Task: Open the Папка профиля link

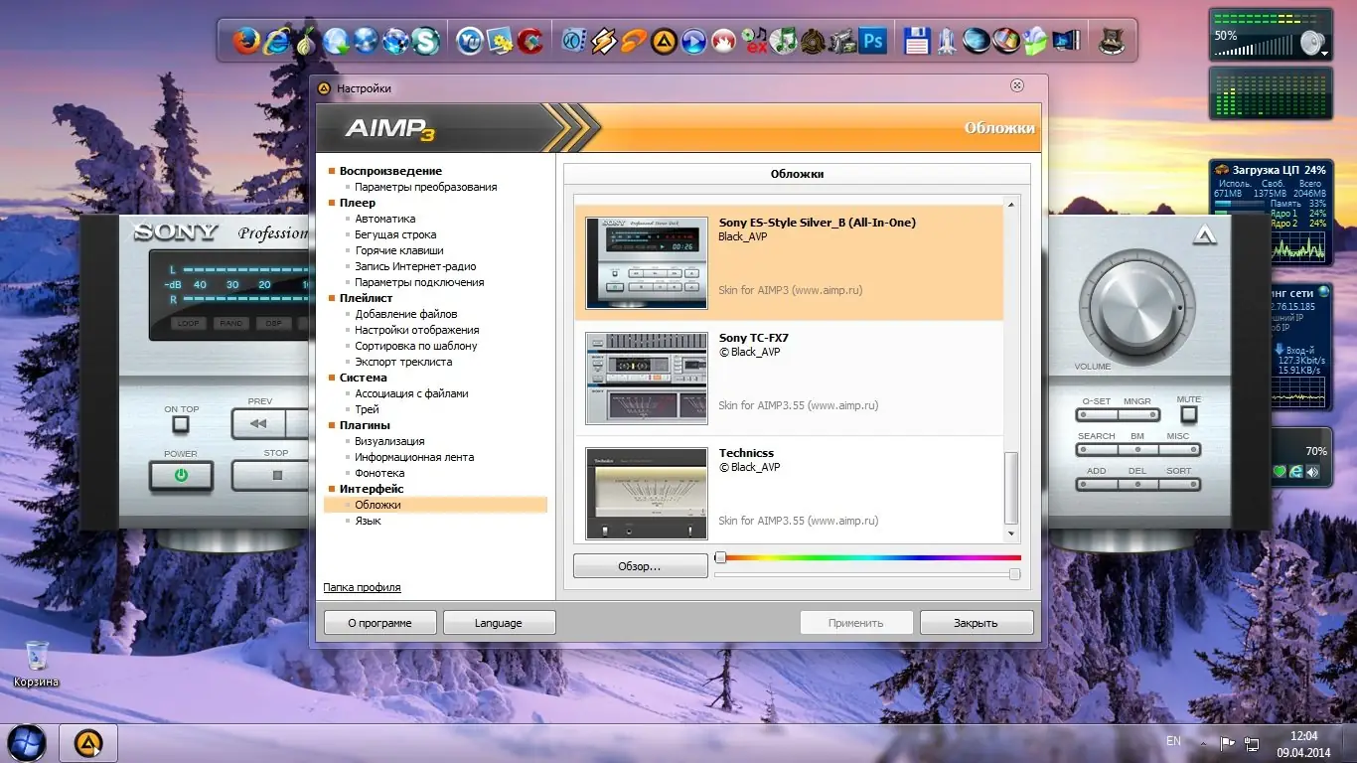Action: 362,587
